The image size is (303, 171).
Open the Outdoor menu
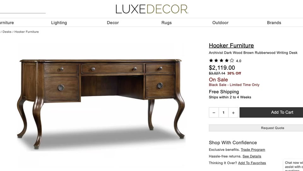[220, 23]
